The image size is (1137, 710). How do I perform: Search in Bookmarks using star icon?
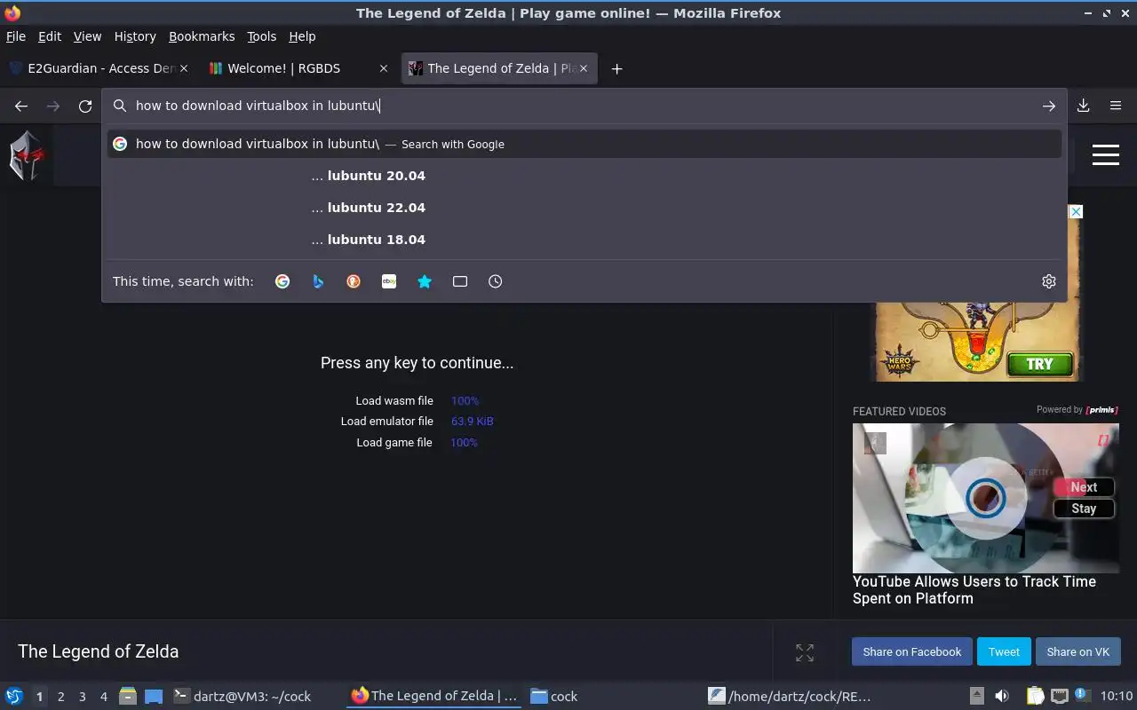[425, 281]
